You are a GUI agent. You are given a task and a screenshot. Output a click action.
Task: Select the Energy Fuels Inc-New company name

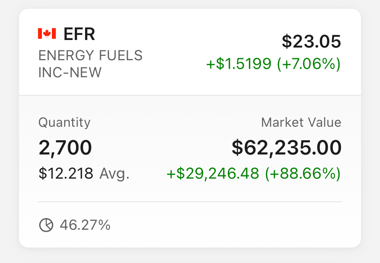click(90, 64)
